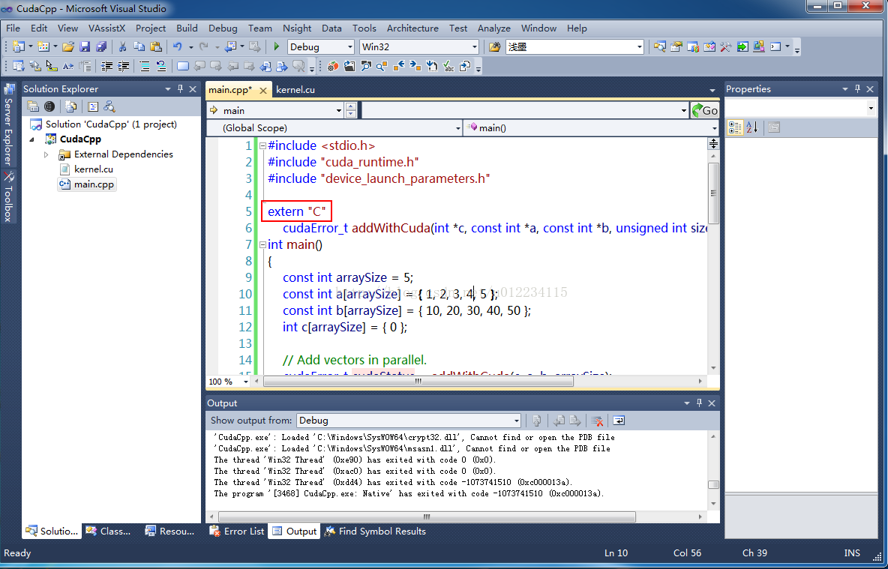Open the Extension Manager toolbar icon
This screenshot has width=888, height=569.
pyautogui.click(x=759, y=47)
